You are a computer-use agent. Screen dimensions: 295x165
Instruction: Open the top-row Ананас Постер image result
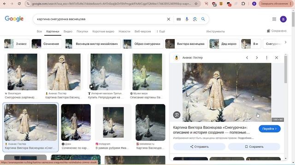pyautogui.click(x=64, y=72)
